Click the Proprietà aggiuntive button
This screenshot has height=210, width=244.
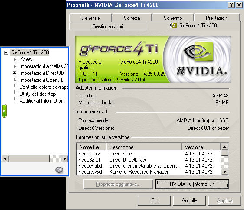tap(118, 184)
